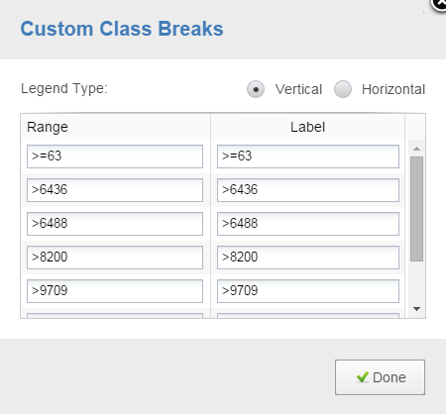Focus the >6436 label input
Viewport: 446px width, 414px height.
pos(308,190)
